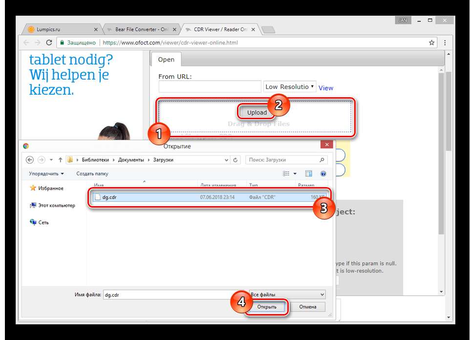
Task: Bookmark page with star icon
Action: (x=431, y=42)
